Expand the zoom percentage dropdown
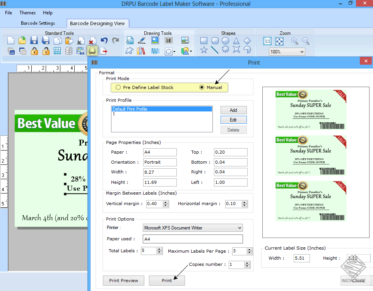 point(301,52)
